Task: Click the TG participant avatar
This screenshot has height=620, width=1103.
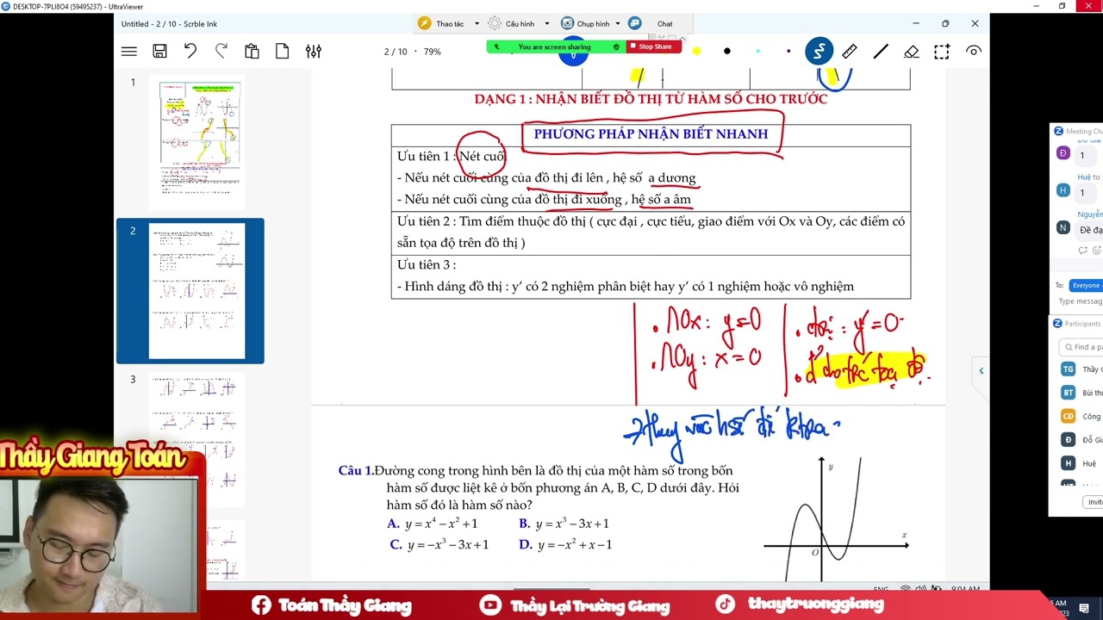Action: click(x=1068, y=369)
